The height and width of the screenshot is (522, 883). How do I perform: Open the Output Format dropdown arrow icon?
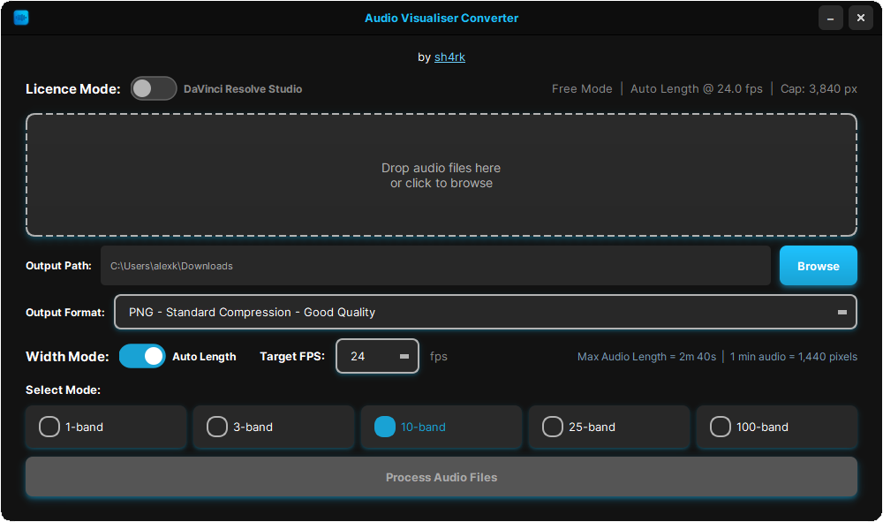(841, 312)
